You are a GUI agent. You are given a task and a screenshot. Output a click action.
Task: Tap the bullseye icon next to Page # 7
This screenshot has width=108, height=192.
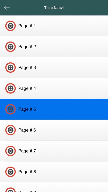pos(10,151)
